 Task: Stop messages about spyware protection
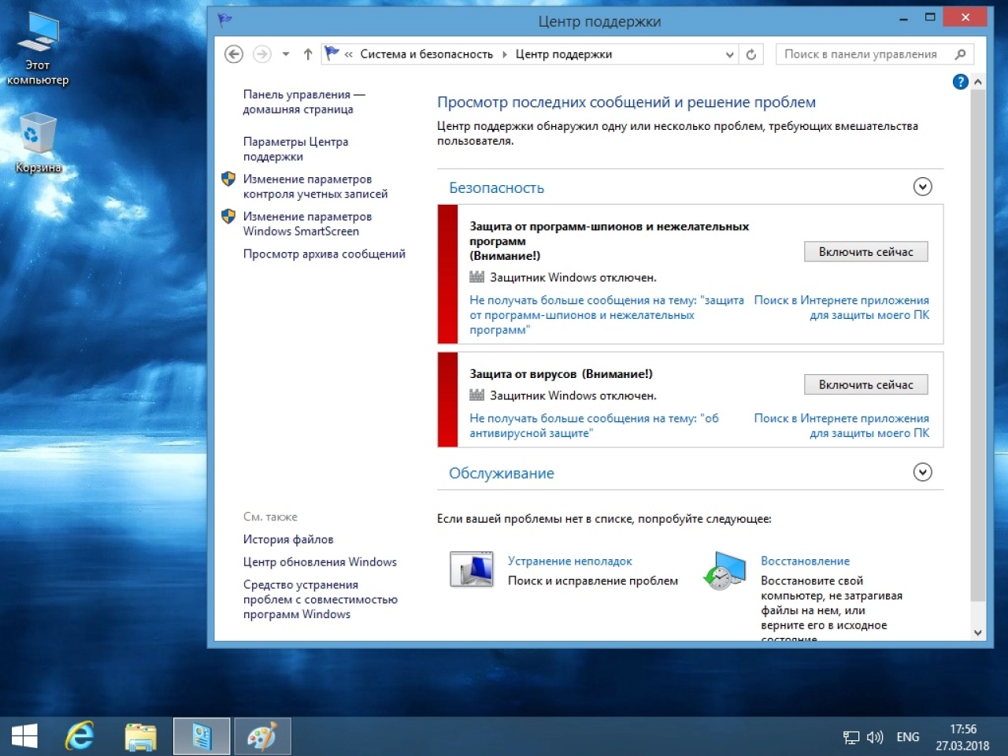pos(606,315)
